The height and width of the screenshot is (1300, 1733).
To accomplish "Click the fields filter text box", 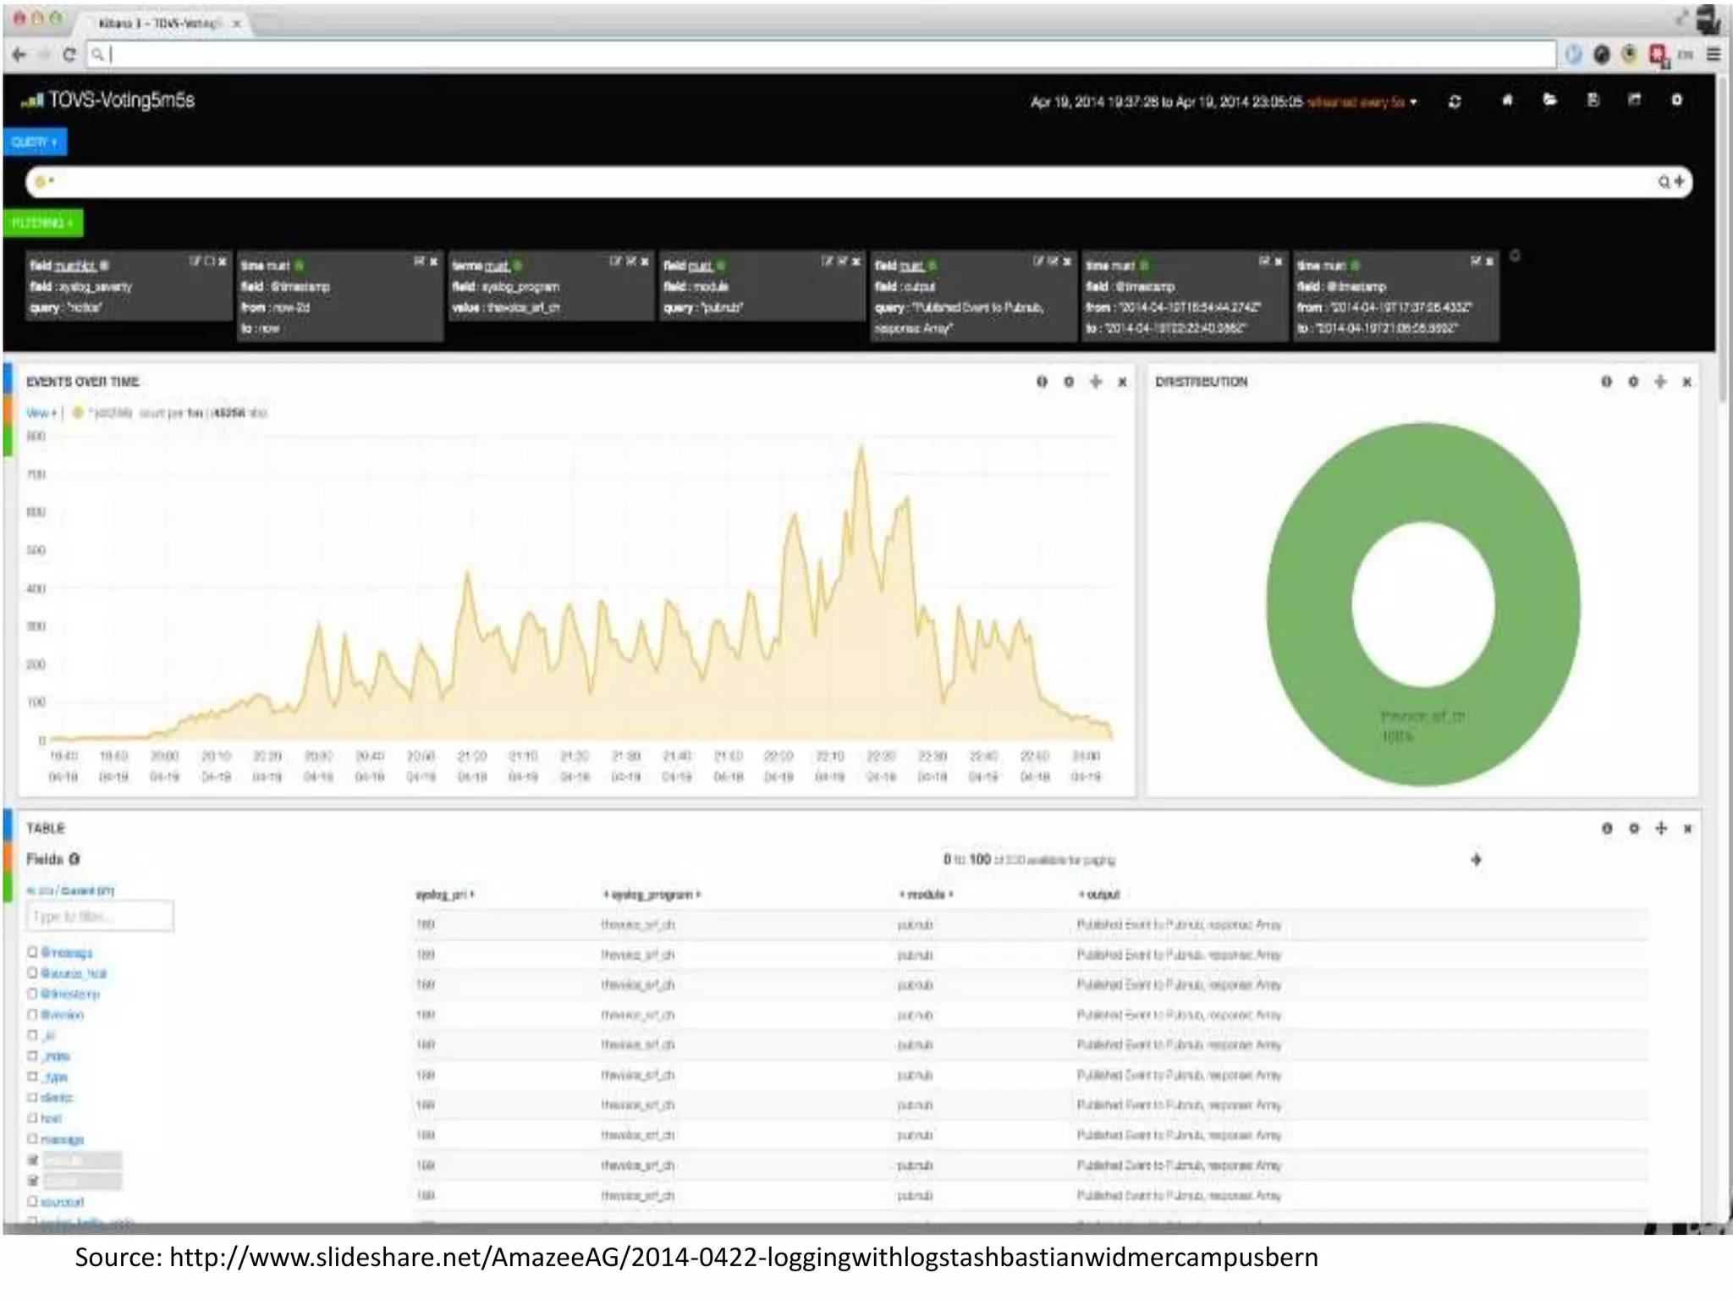I will click(100, 917).
